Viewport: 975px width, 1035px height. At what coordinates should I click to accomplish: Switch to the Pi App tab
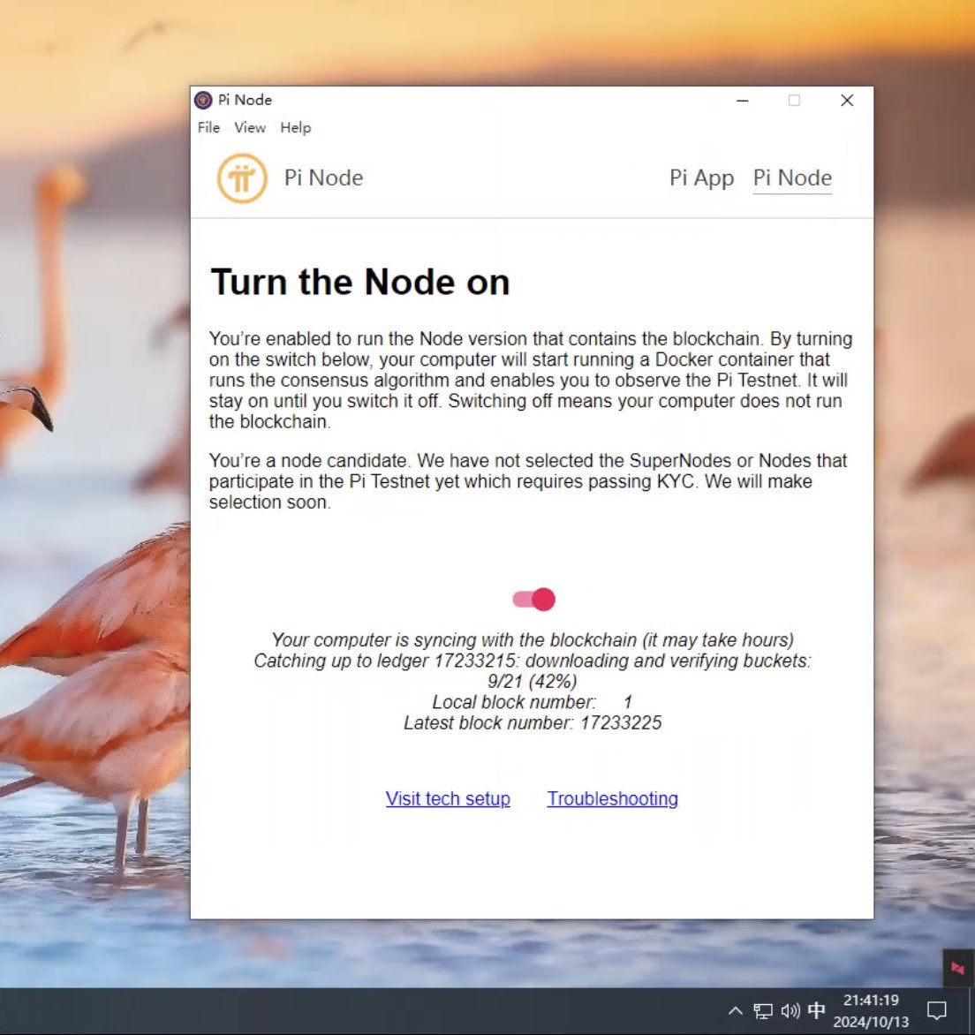click(x=702, y=178)
